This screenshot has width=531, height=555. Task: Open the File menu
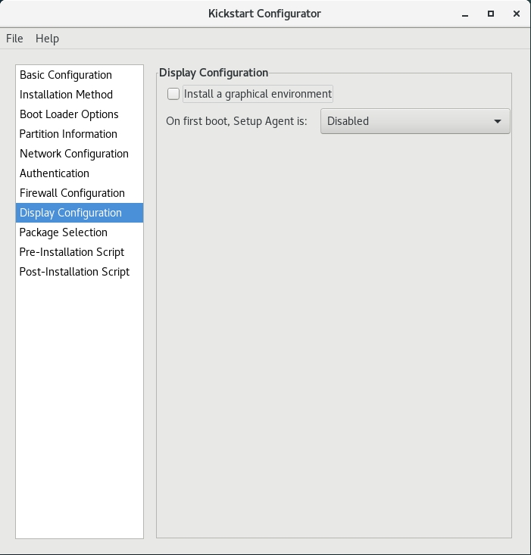14,39
